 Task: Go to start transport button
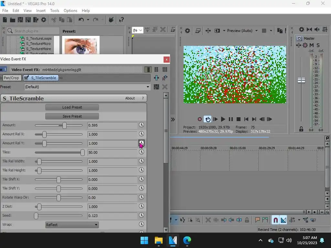(246, 119)
